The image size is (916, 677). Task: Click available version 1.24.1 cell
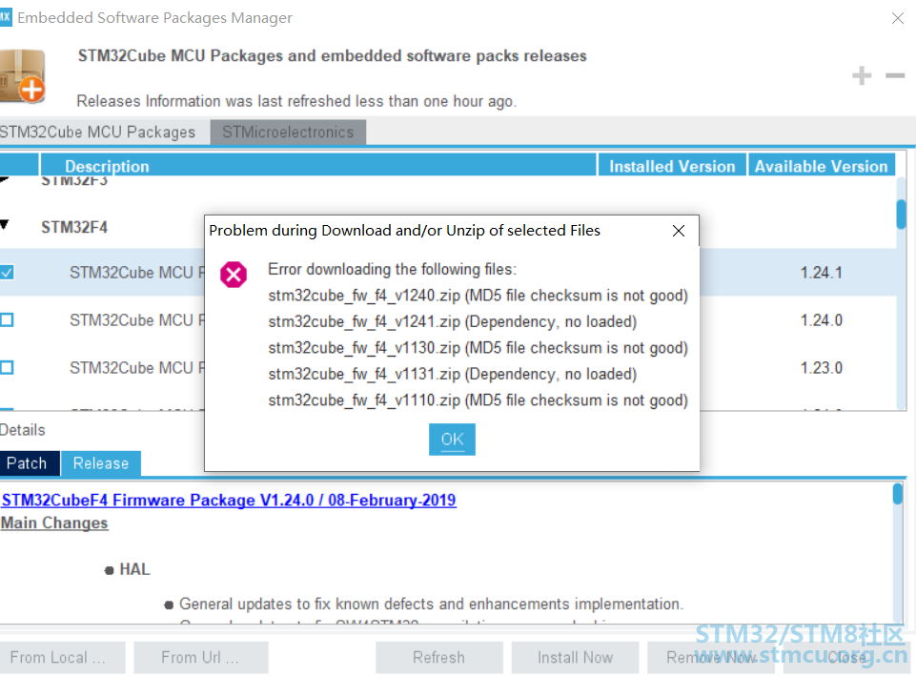(821, 273)
